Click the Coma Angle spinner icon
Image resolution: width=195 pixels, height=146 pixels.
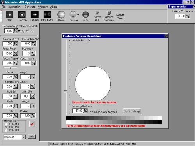pyautogui.click(x=33, y=77)
